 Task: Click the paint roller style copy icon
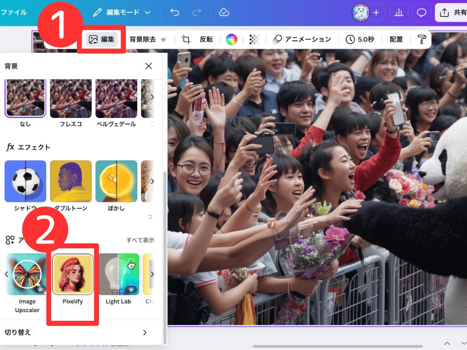pos(422,39)
